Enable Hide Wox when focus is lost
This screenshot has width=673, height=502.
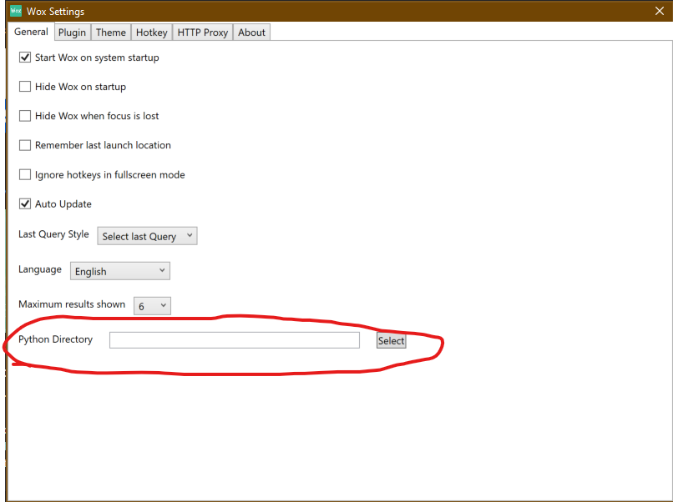tap(25, 116)
